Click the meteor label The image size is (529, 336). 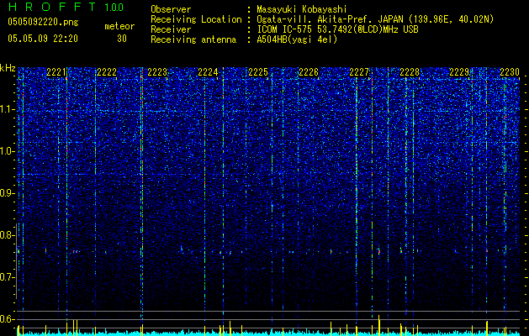click(119, 26)
